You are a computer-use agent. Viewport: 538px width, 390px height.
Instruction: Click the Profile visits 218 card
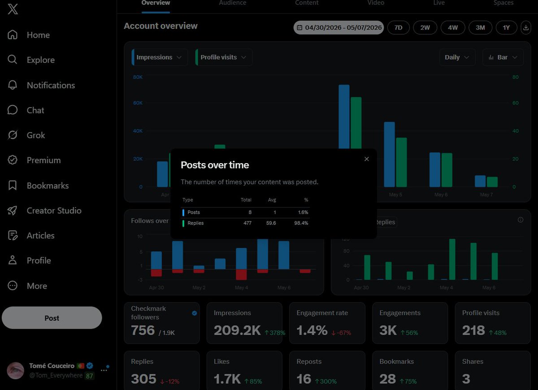click(x=493, y=323)
